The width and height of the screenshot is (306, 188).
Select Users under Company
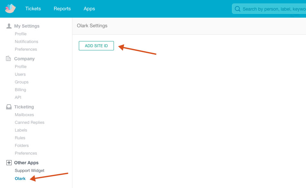[x=20, y=74]
